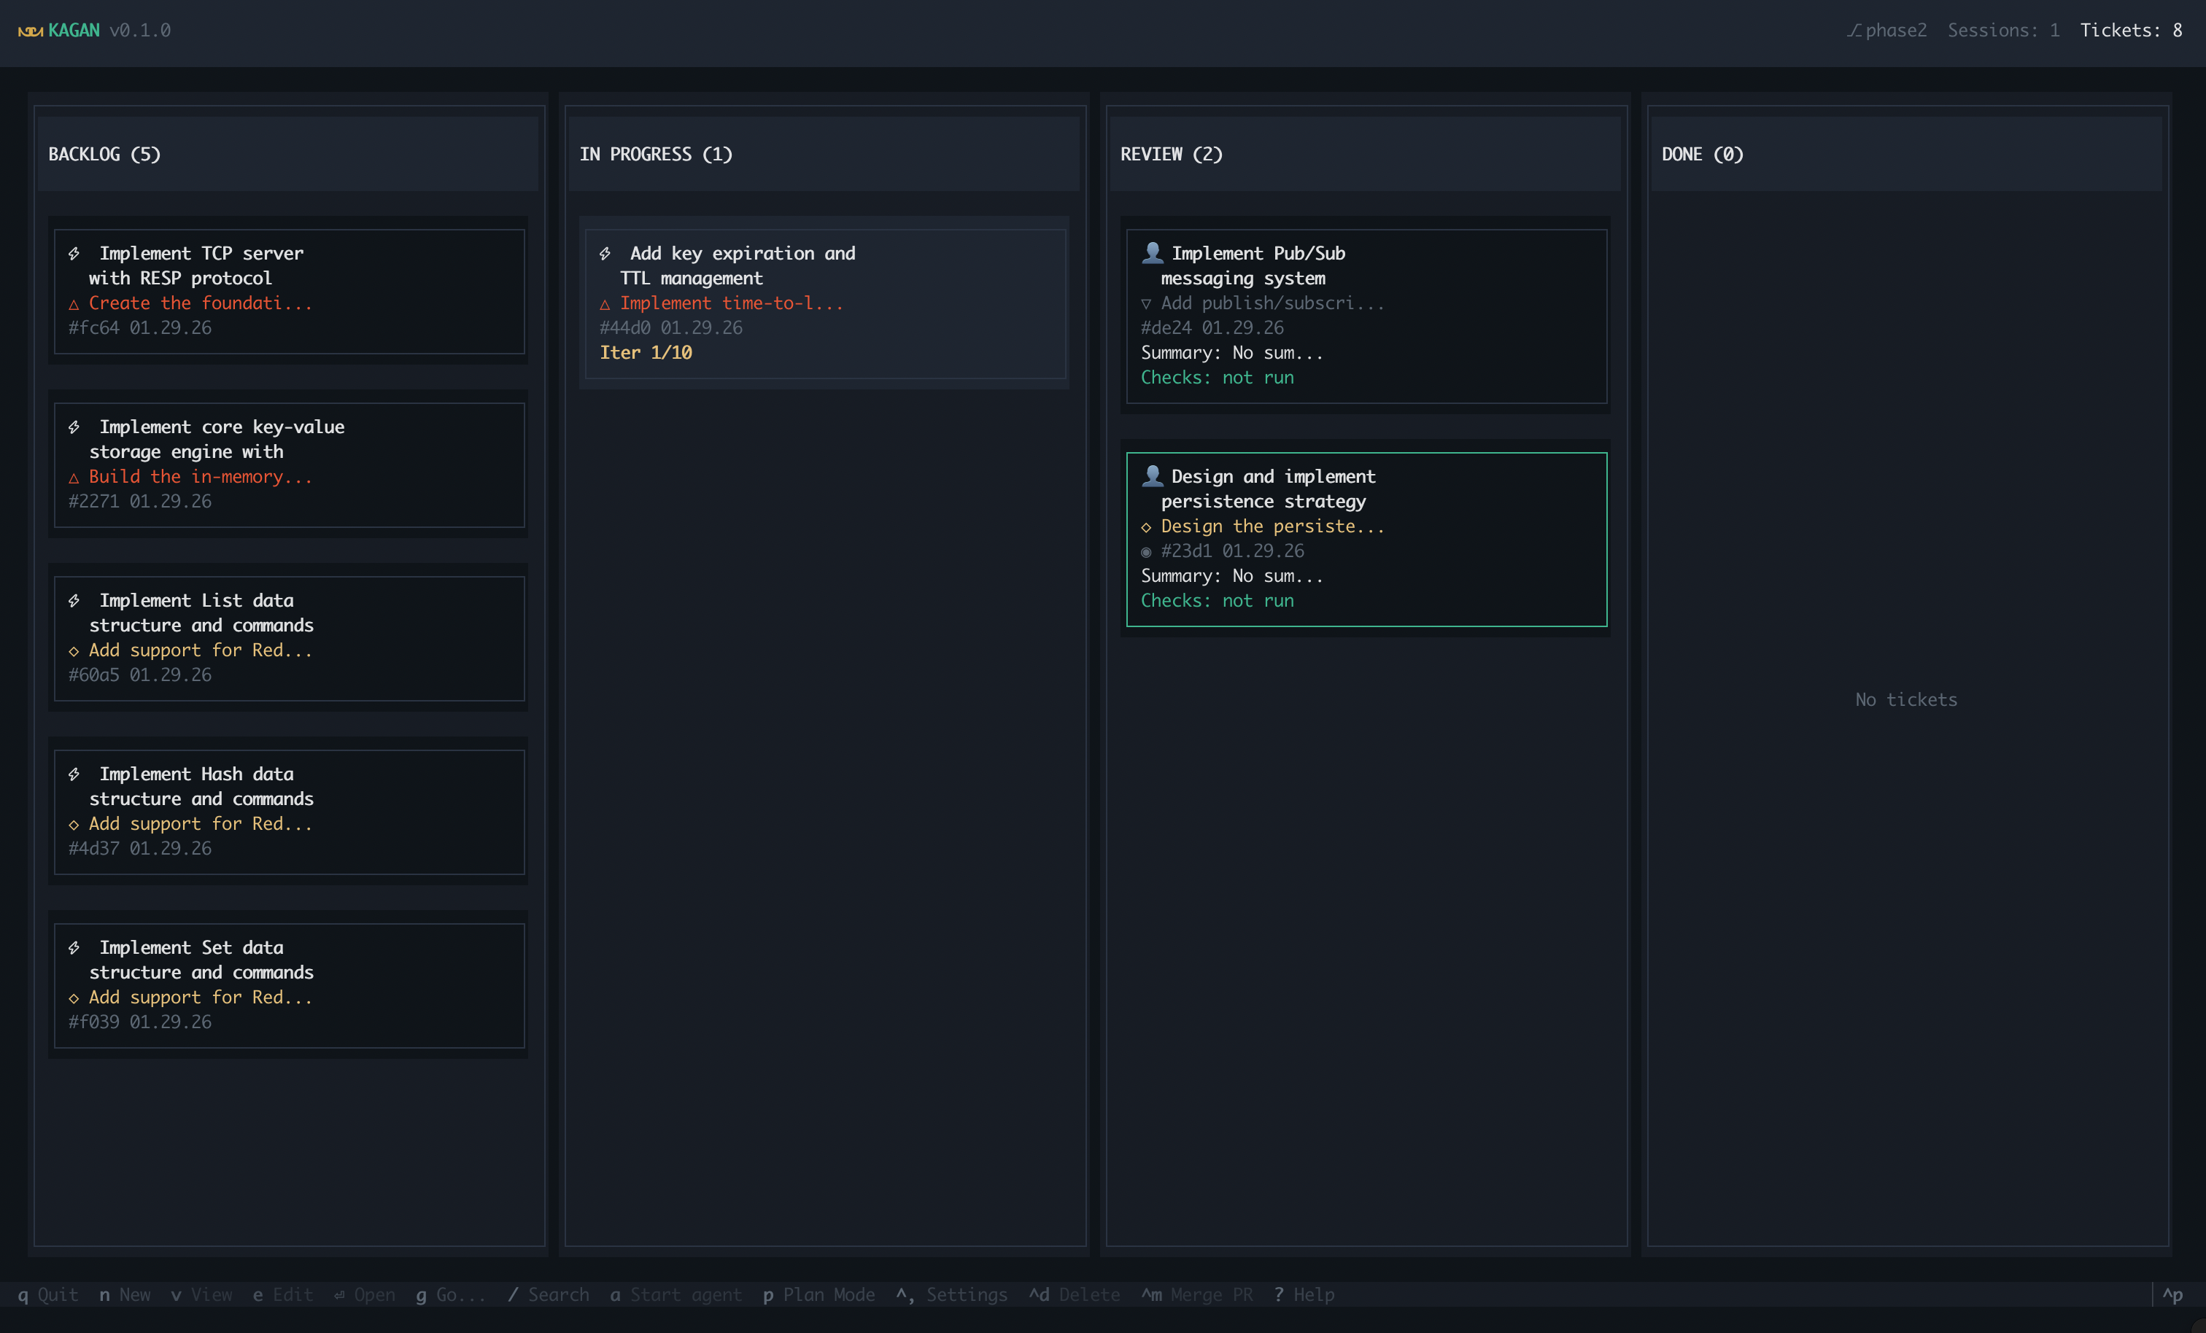
Task: Click the person icon on Pub/Sub ticket
Action: point(1153,252)
